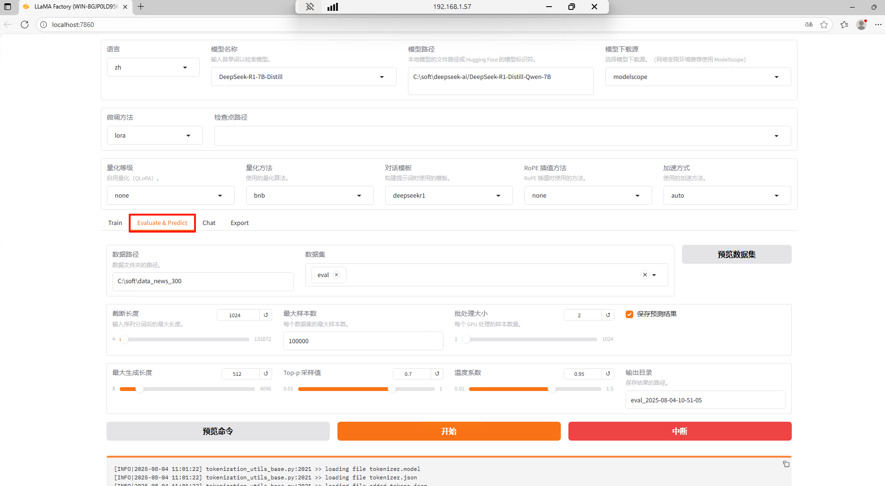The width and height of the screenshot is (885, 486).
Task: Open the 微调方法 lora dropdown
Action: point(155,135)
